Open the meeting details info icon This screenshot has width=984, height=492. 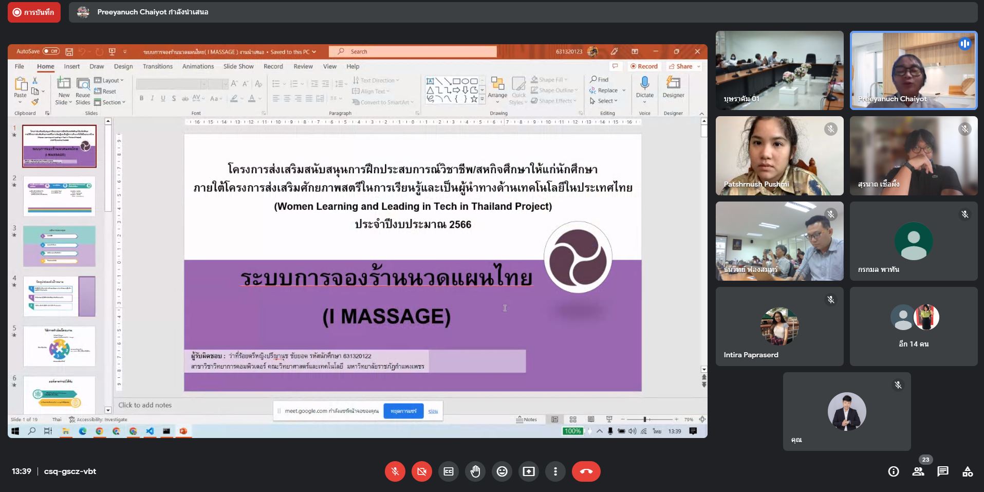click(x=894, y=471)
